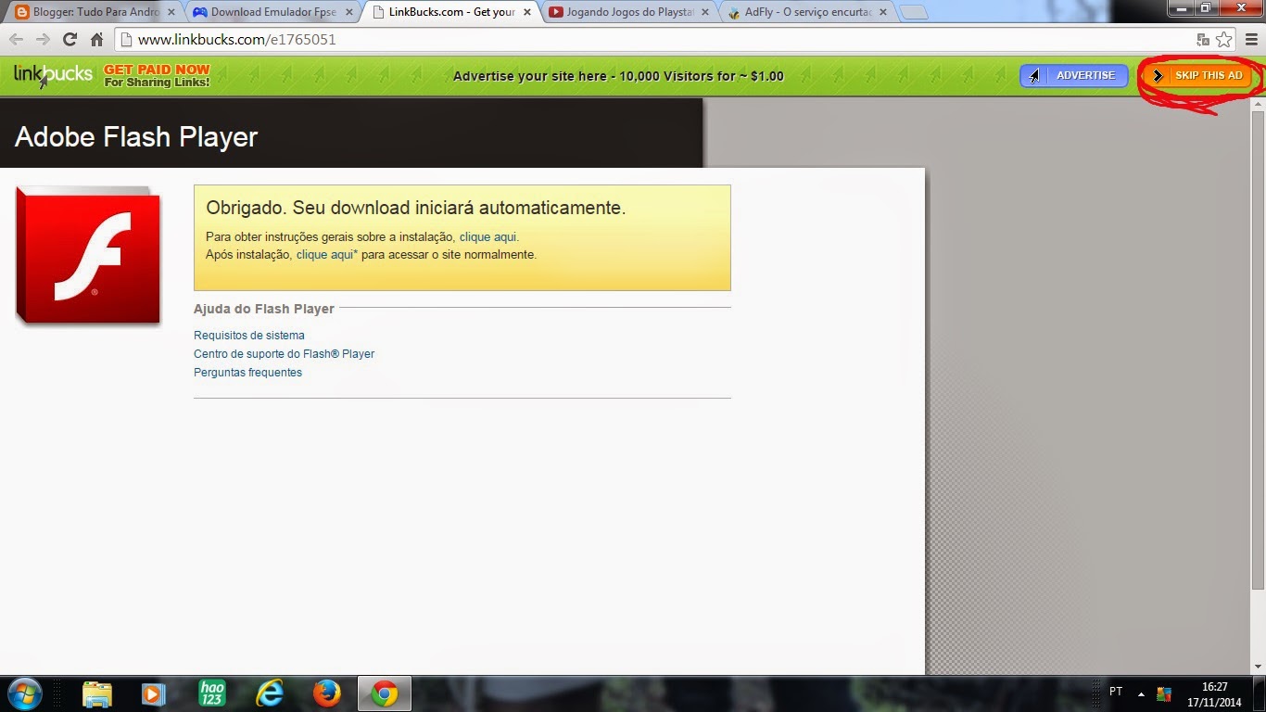Switch to the Blogger: Tudo Para Android tab
The image size is (1266, 712).
click(x=95, y=12)
